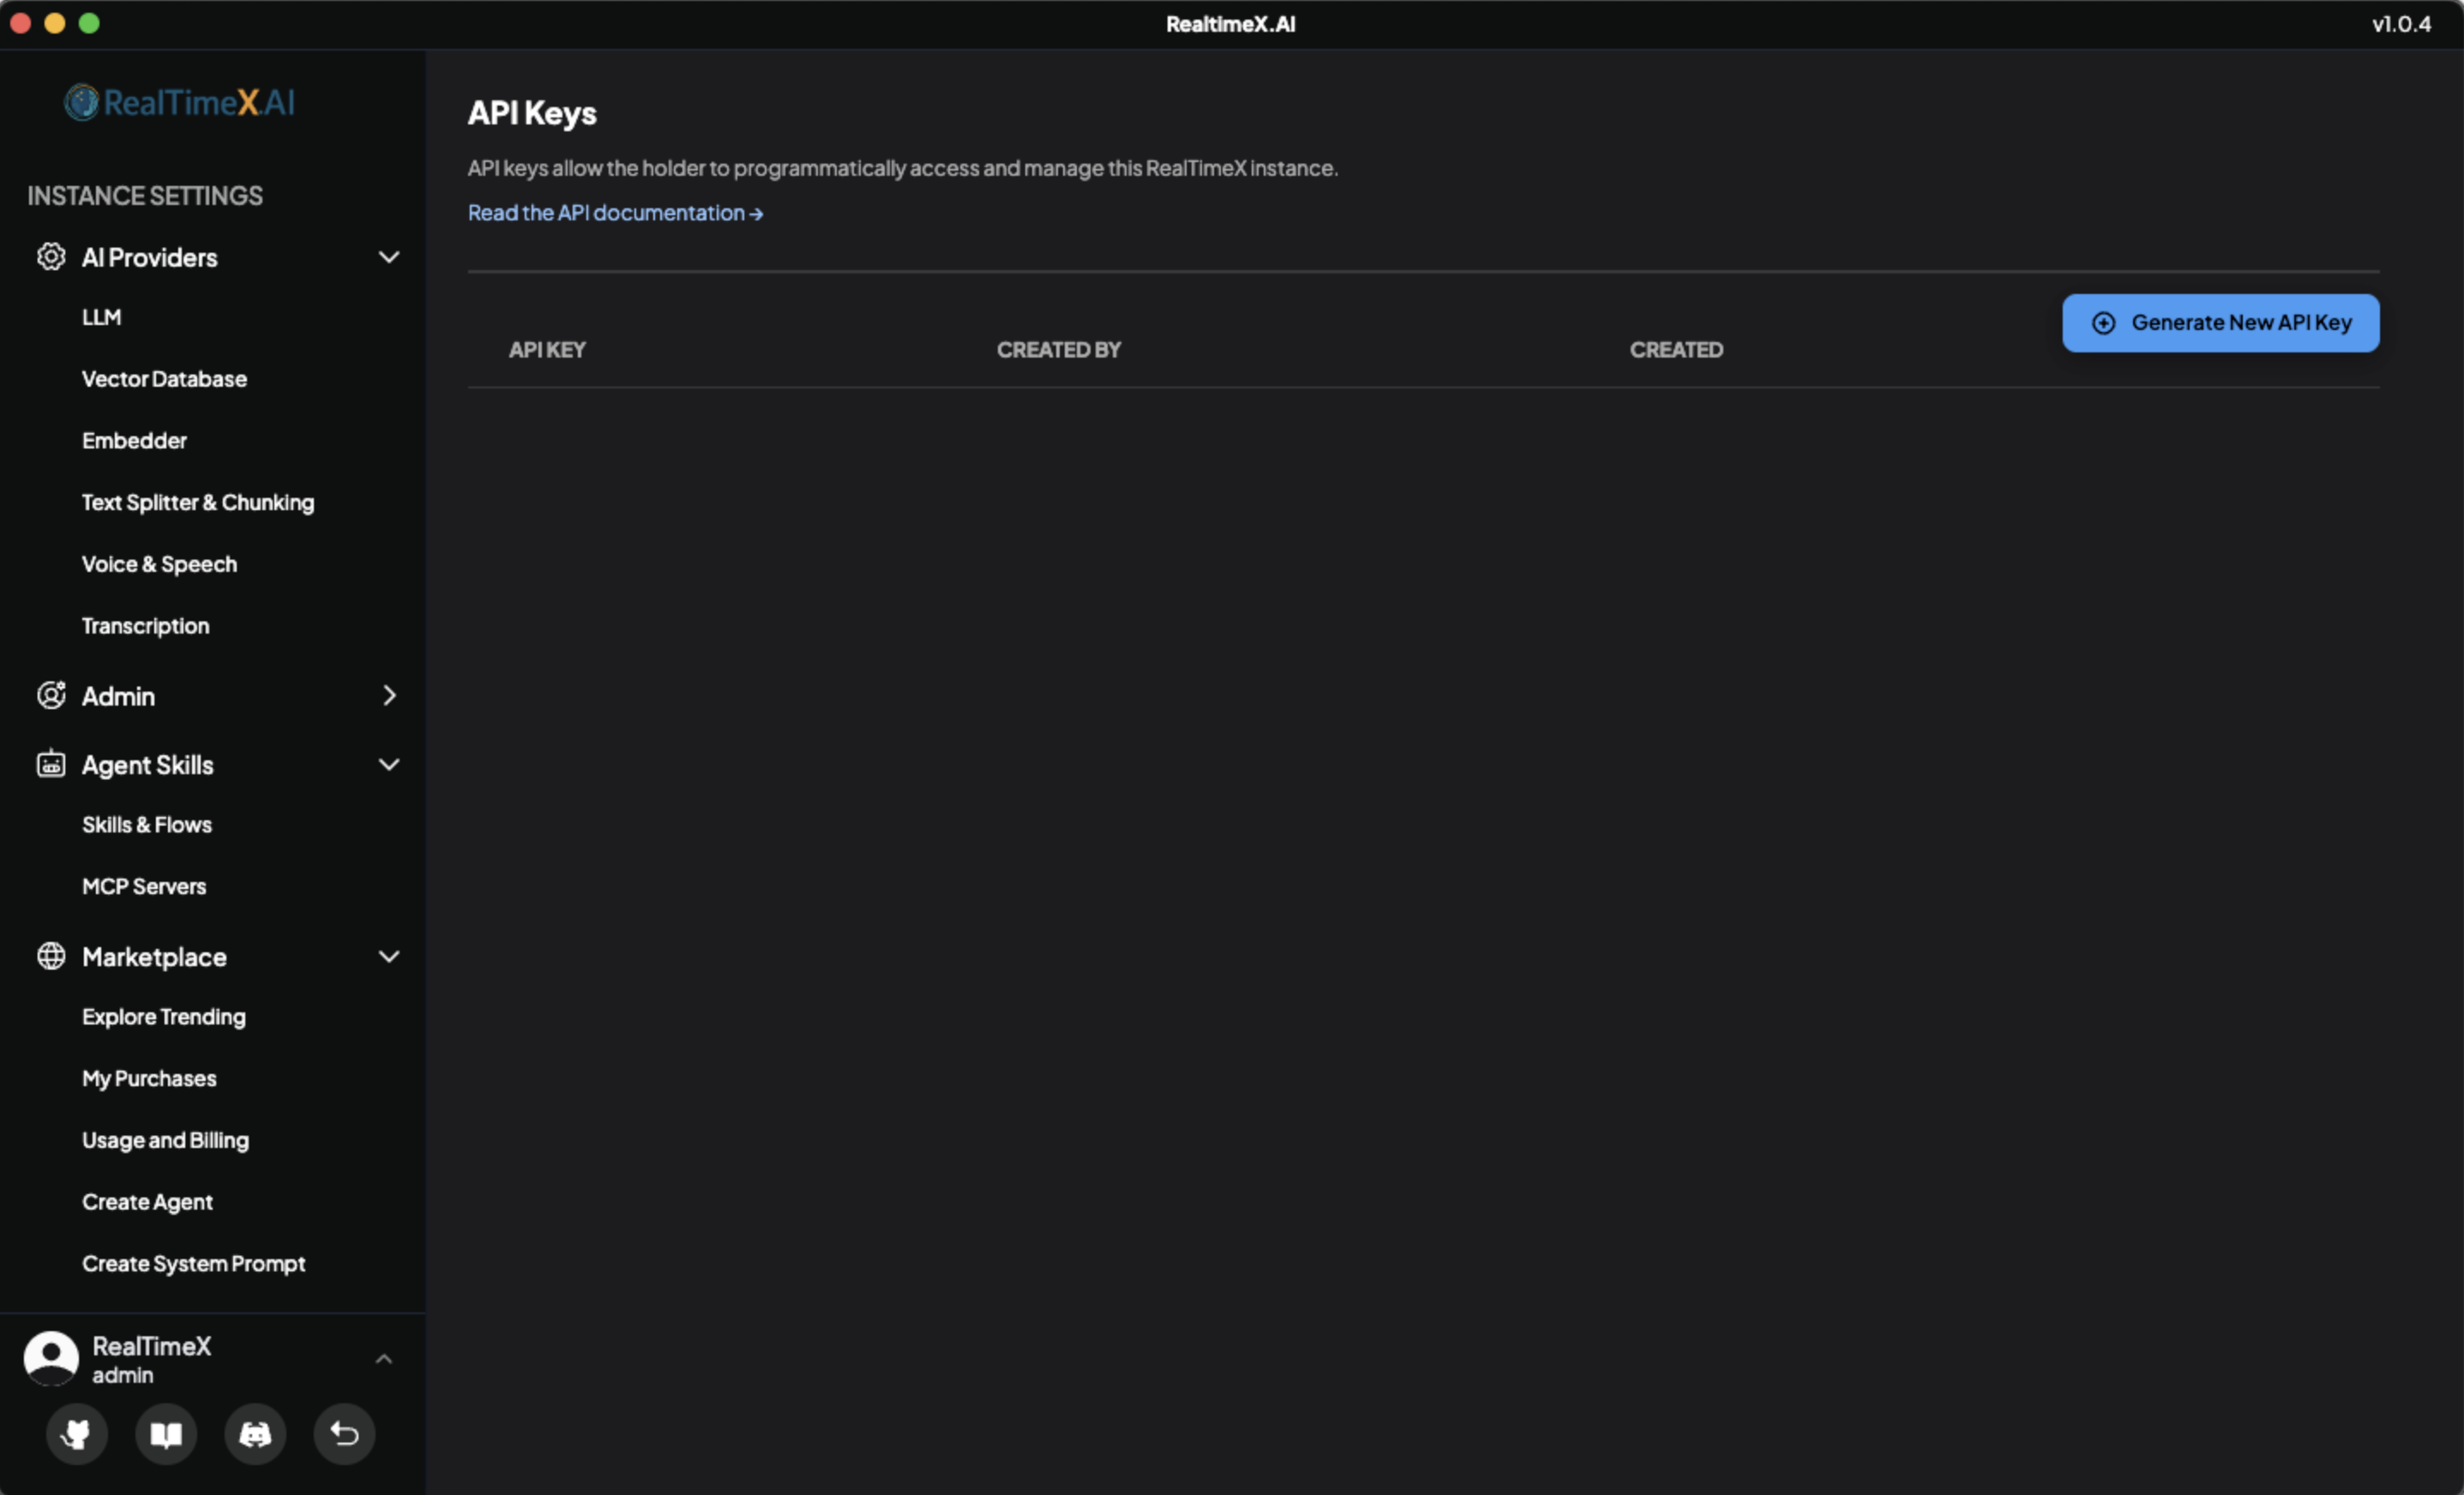This screenshot has width=2464, height=1495.
Task: Open Read the API documentation link
Action: pyautogui.click(x=615, y=213)
